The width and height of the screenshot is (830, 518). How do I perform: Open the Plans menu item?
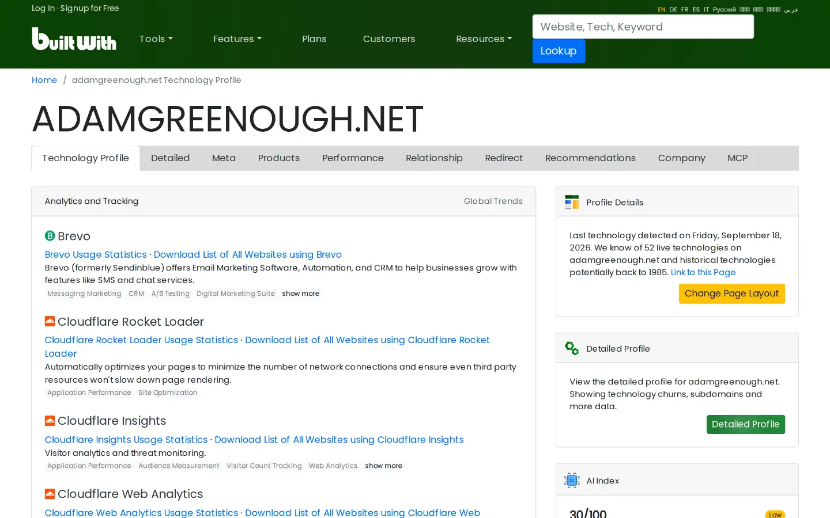coord(314,39)
